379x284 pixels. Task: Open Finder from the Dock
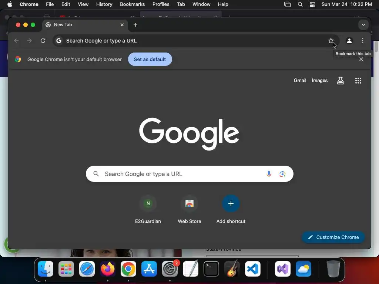click(x=46, y=268)
